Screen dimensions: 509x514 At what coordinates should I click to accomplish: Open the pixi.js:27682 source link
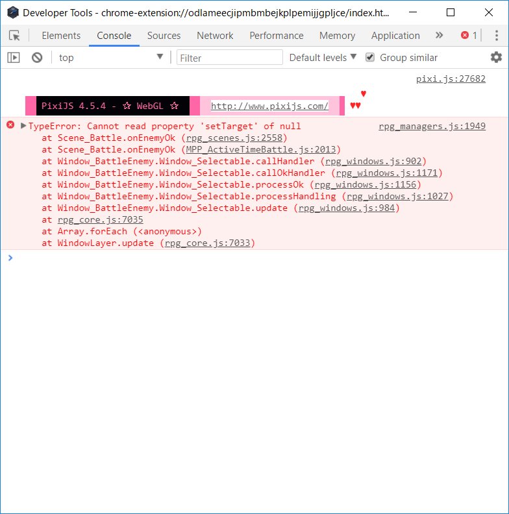pos(451,79)
